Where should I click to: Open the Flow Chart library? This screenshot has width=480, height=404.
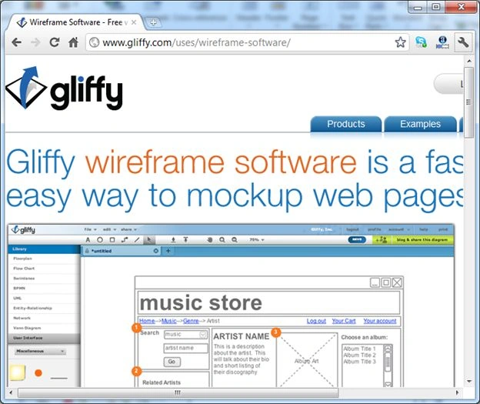[x=44, y=269]
